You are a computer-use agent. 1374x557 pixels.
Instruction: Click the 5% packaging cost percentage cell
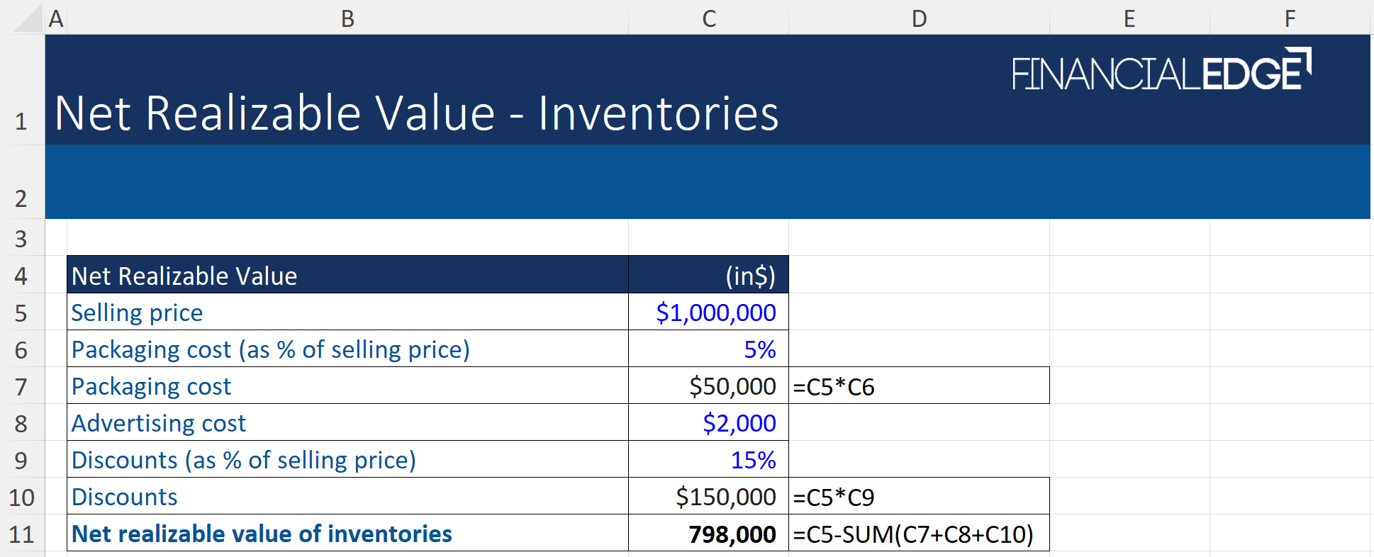[708, 349]
